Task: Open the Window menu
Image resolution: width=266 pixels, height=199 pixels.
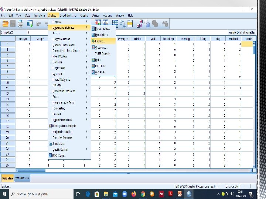Action: 120,15
